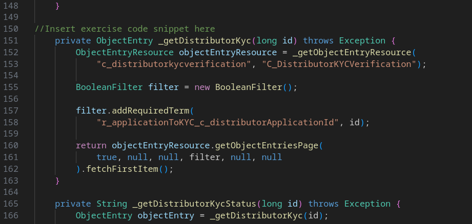Click line number 165 in the gutter
Image resolution: width=472 pixels, height=224 pixels.
(11, 204)
